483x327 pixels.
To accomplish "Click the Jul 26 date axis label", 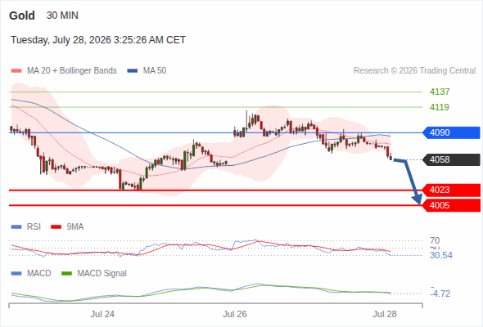I will click(x=235, y=314).
